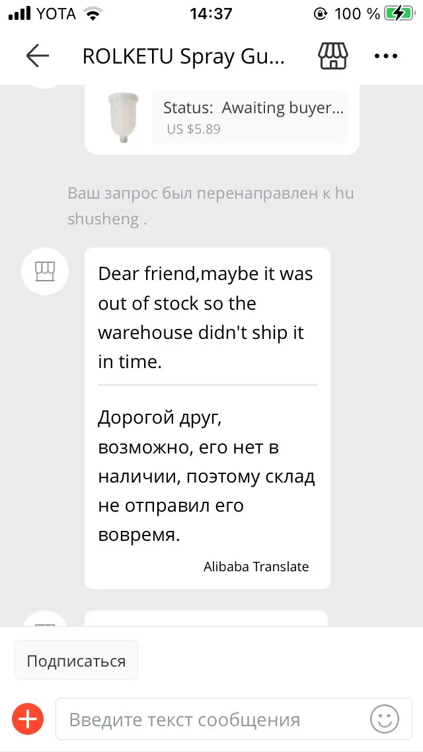Viewport: 423px width, 752px height.
Task: Focus the Введите текст сообщения field
Action: click(x=211, y=719)
